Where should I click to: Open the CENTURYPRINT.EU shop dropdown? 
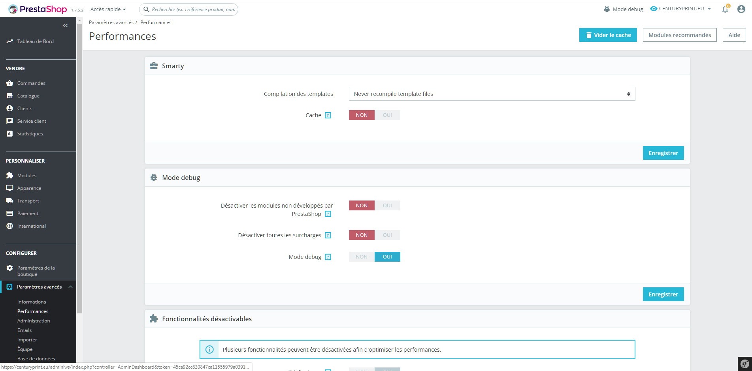point(681,9)
